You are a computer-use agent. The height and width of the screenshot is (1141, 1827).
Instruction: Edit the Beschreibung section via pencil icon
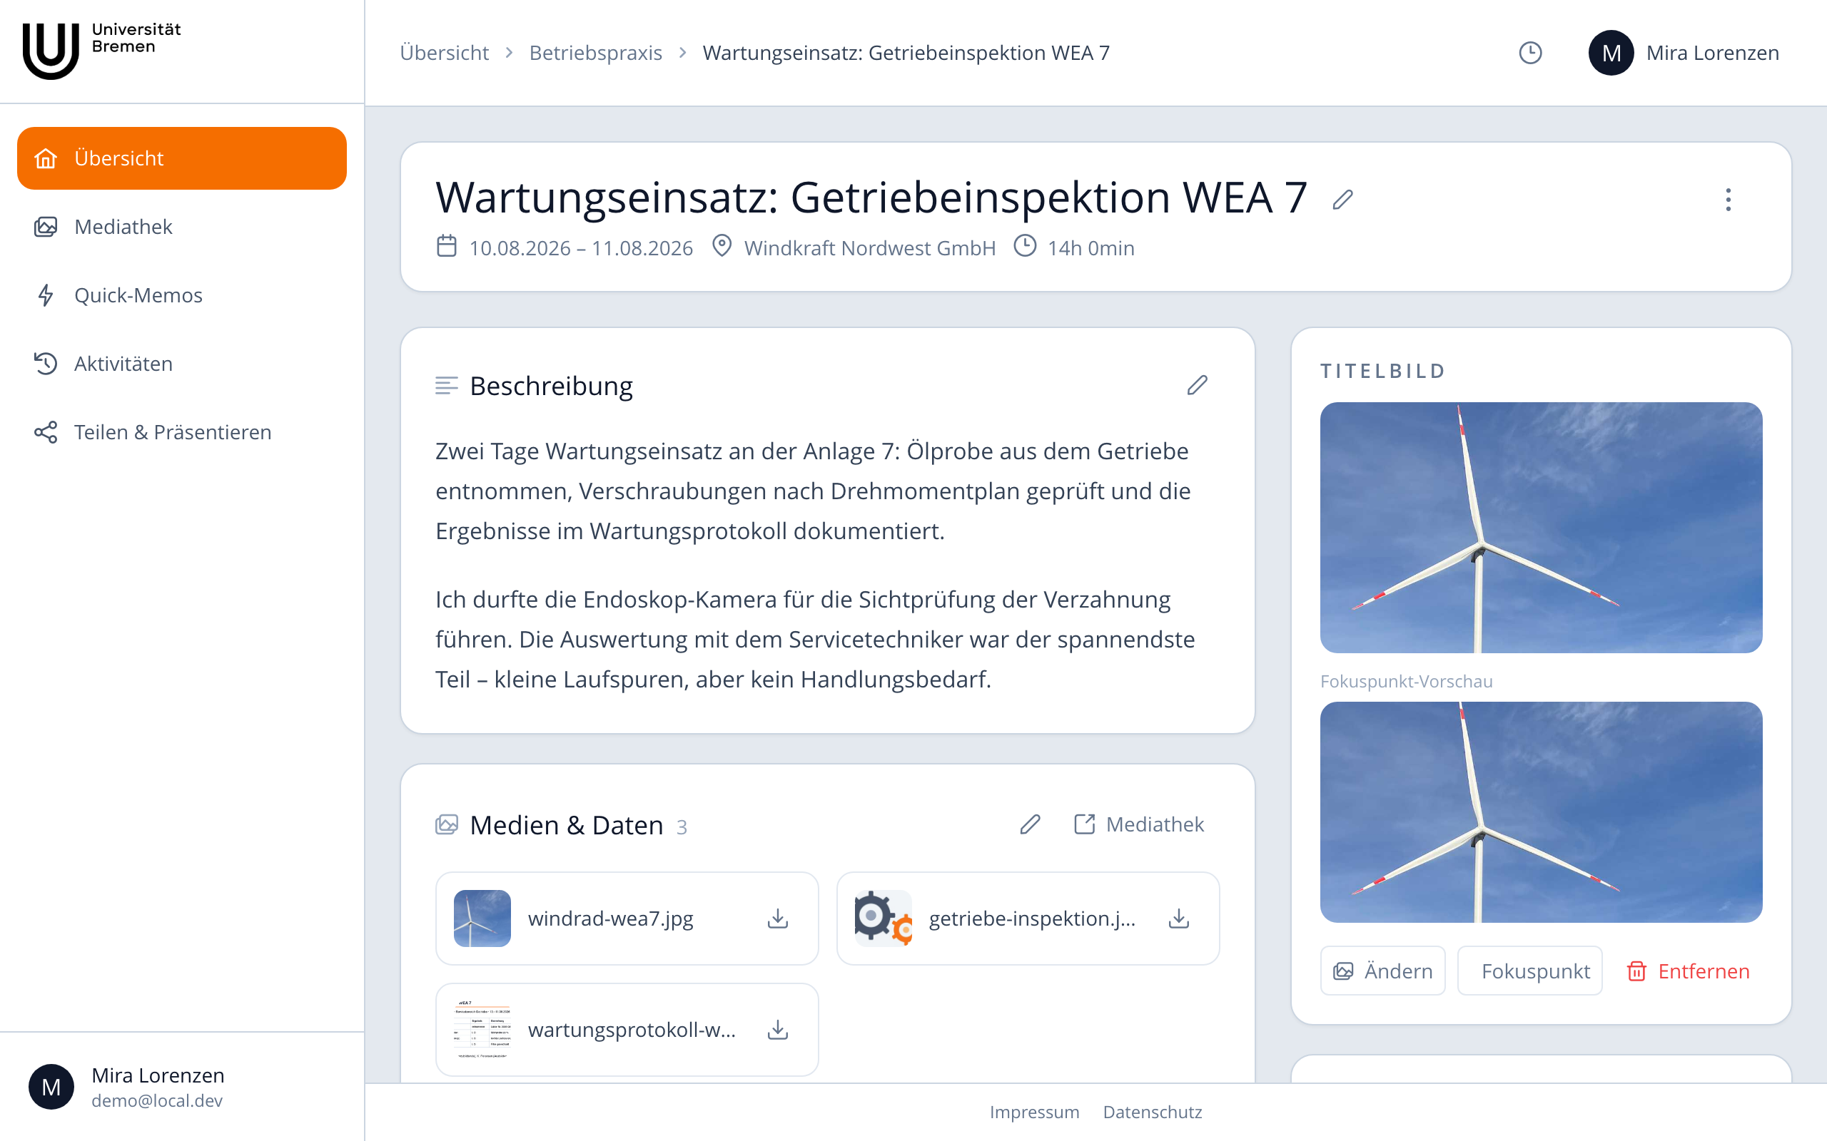1198,386
